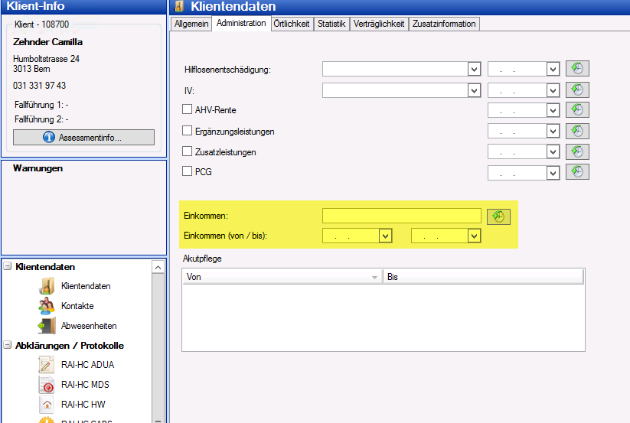Open the PCG date picker

point(553,173)
